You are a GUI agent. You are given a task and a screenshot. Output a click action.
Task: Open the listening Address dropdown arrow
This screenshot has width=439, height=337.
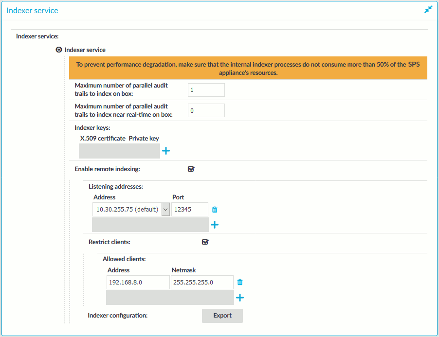pyautogui.click(x=166, y=210)
